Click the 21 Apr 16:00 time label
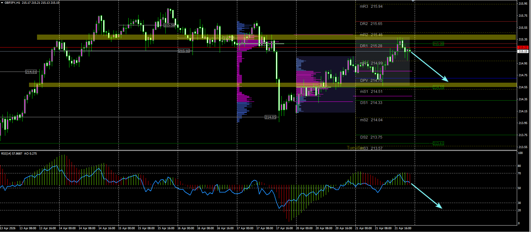531x232 pixels. coord(403,228)
